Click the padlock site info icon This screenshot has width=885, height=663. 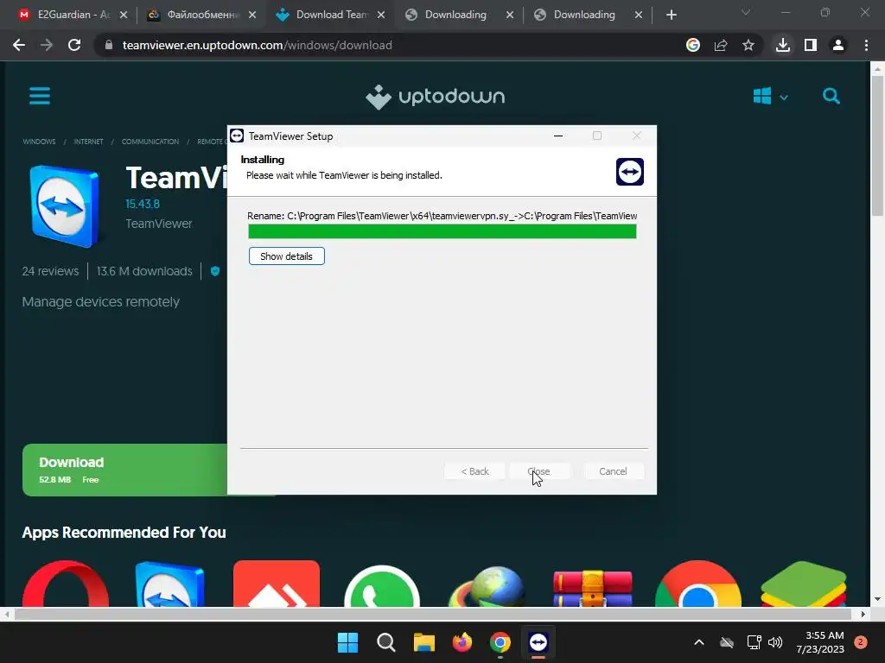point(109,45)
